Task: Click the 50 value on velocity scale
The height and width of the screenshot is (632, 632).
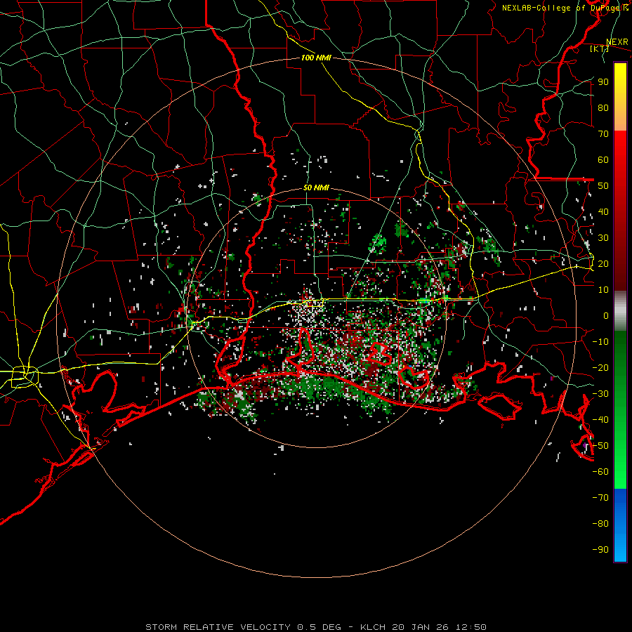Action: 603,186
